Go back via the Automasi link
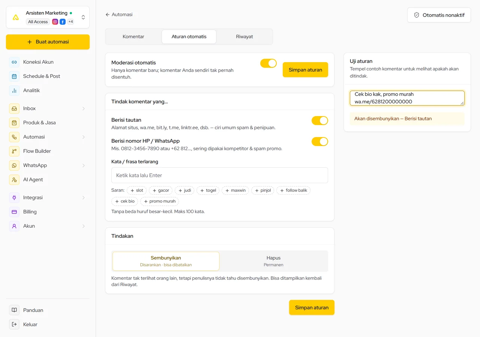Image resolution: width=480 pixels, height=337 pixels. click(119, 15)
